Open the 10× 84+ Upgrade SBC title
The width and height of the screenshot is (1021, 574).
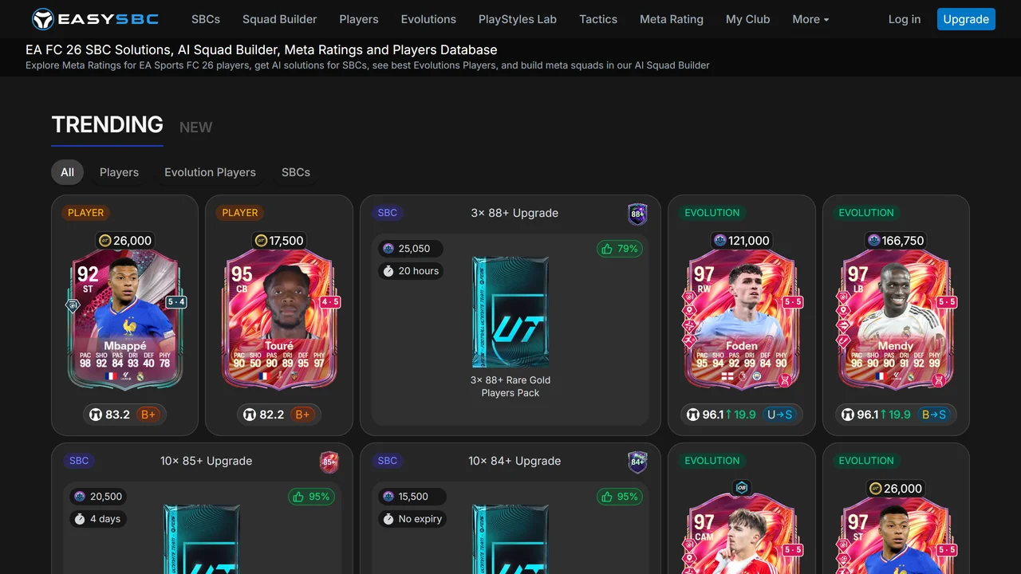(x=514, y=461)
